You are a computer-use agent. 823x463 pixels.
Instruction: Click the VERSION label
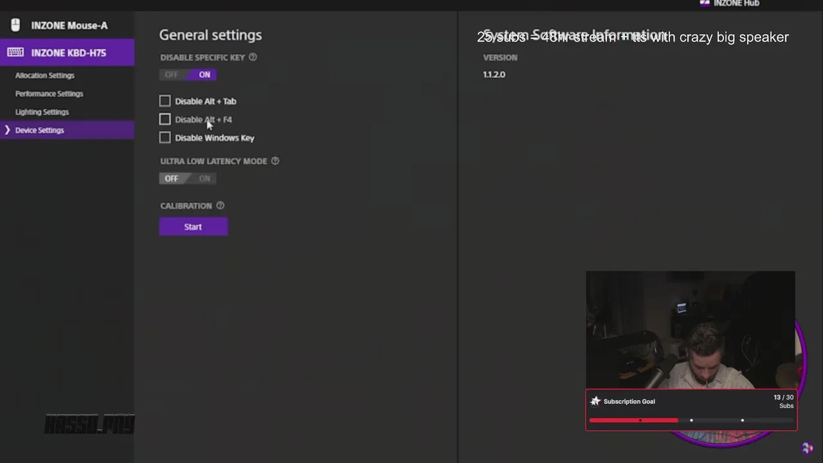point(500,57)
